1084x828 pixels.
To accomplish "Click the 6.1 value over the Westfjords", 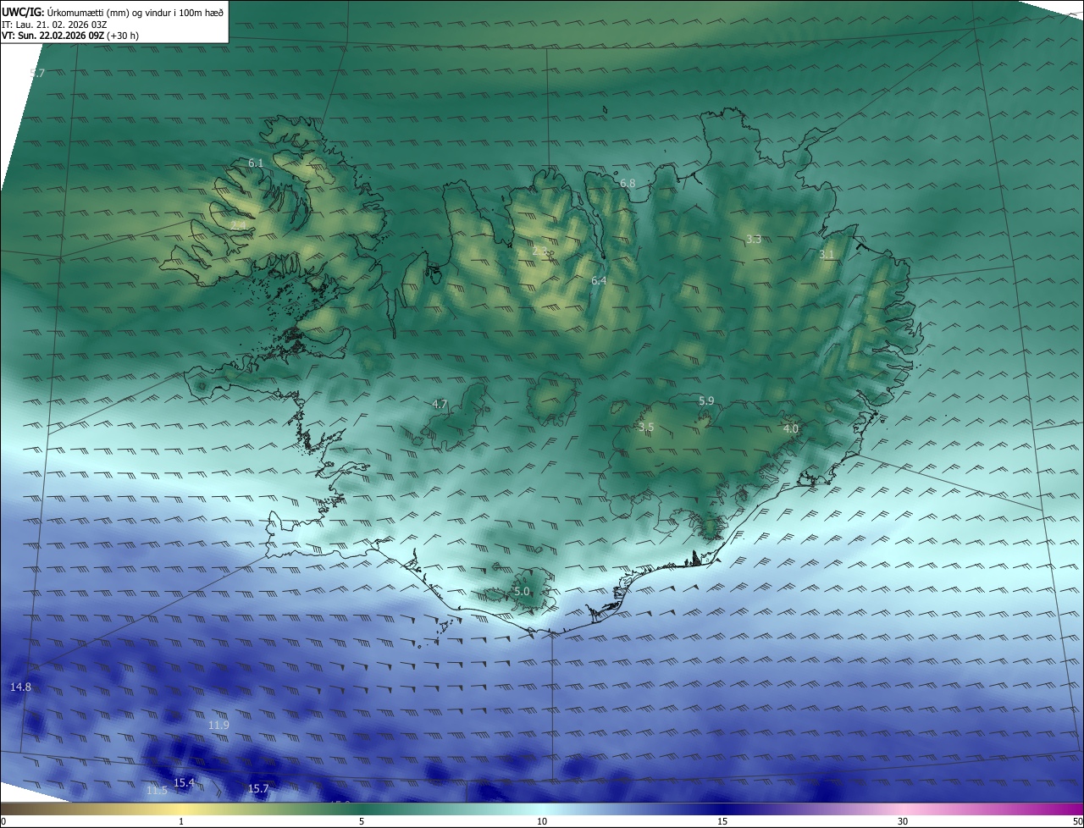I will 256,163.
